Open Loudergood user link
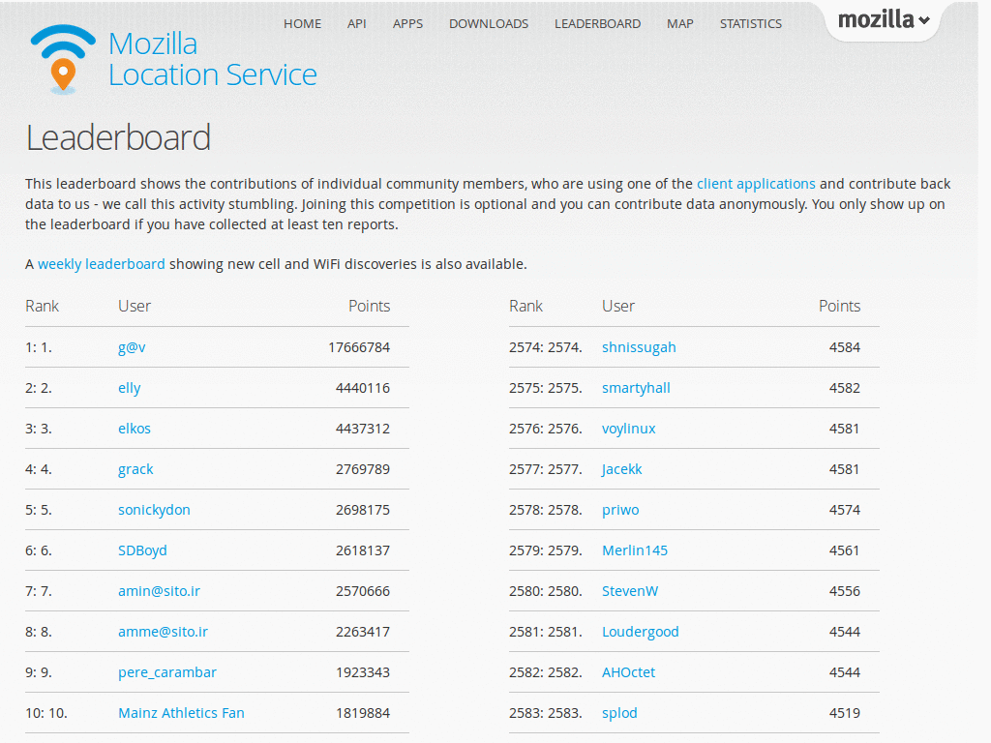Viewport: 991px width, 743px height. pos(640,632)
